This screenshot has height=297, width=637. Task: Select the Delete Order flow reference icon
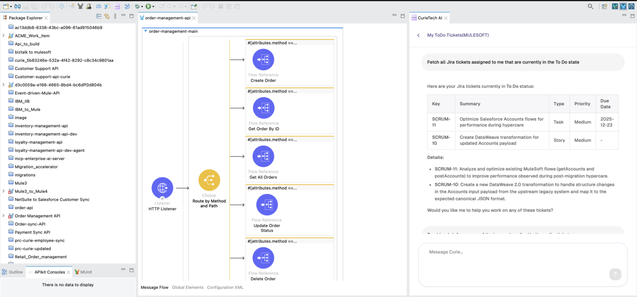point(263,258)
